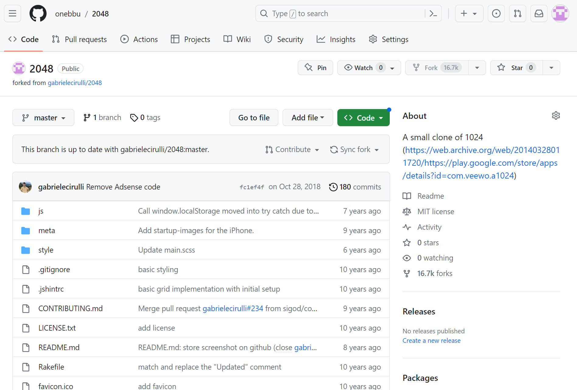The image size is (577, 390).
Task: Open the 180 commits history link
Action: 355,187
